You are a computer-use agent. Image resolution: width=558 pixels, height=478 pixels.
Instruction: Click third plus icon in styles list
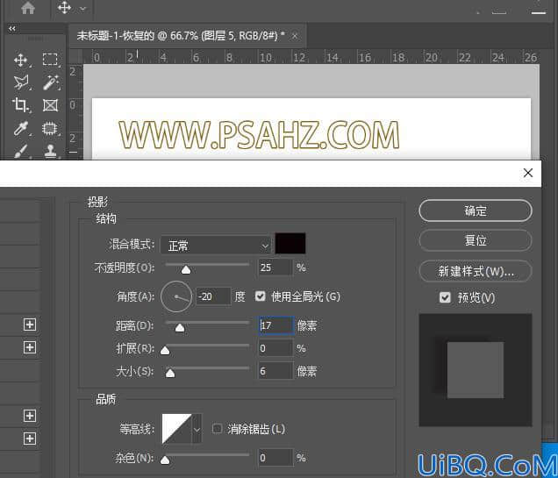point(30,416)
